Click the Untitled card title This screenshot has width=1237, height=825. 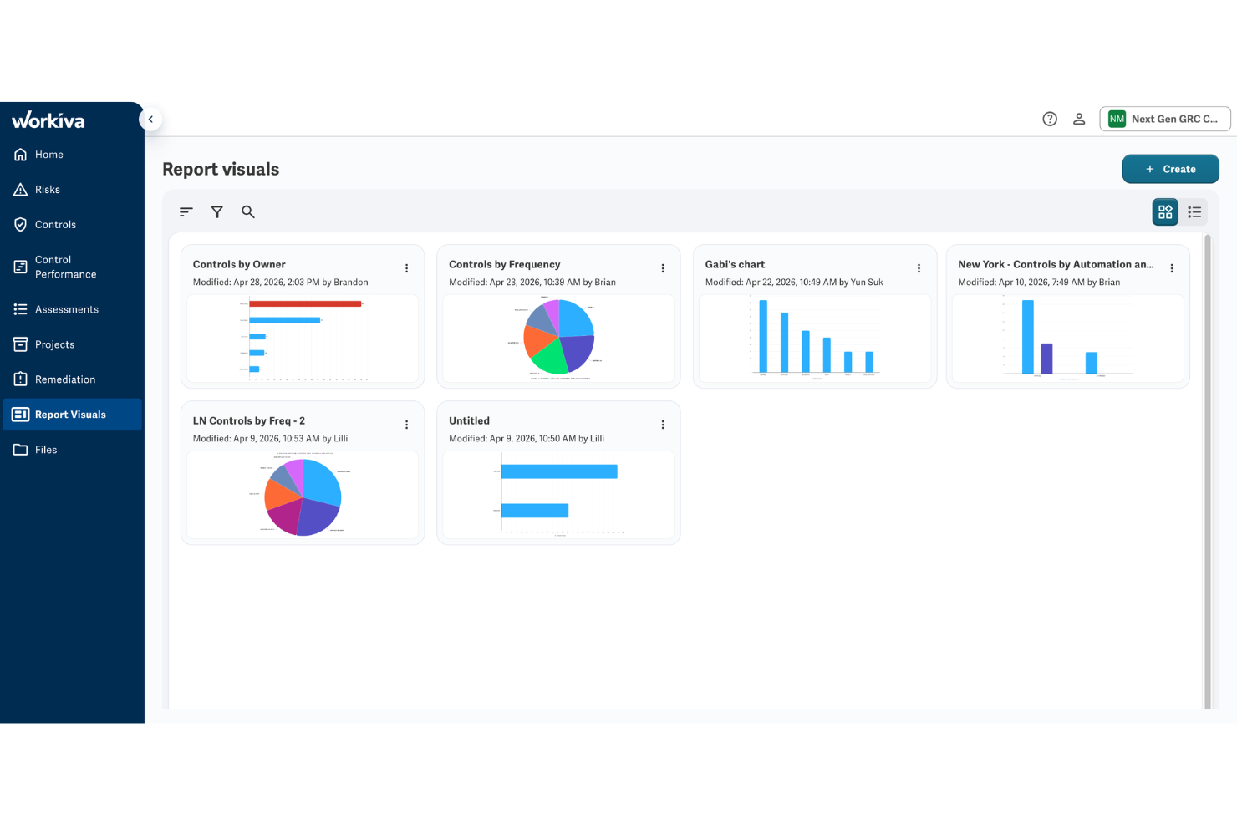(469, 420)
